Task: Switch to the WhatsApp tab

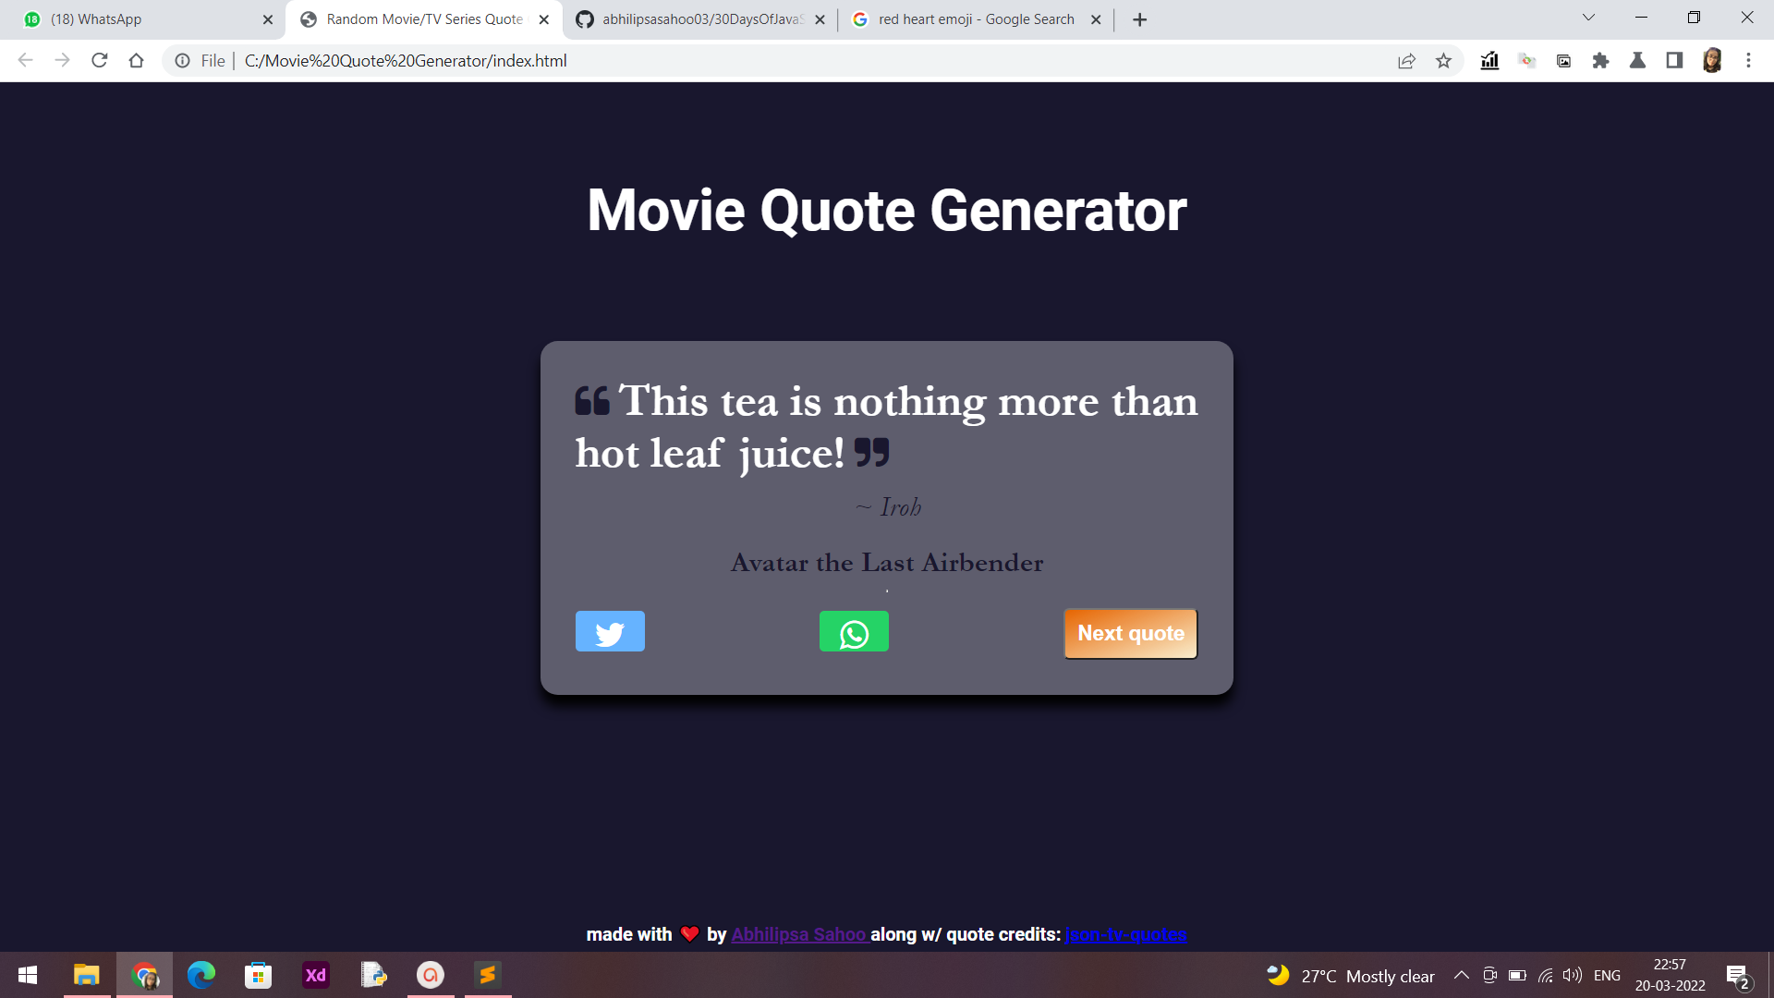Action: (139, 18)
